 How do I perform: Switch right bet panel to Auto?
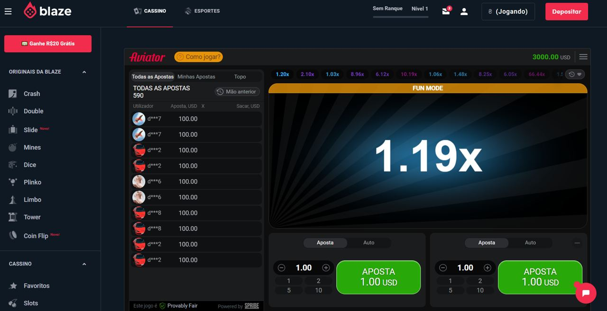(530, 243)
